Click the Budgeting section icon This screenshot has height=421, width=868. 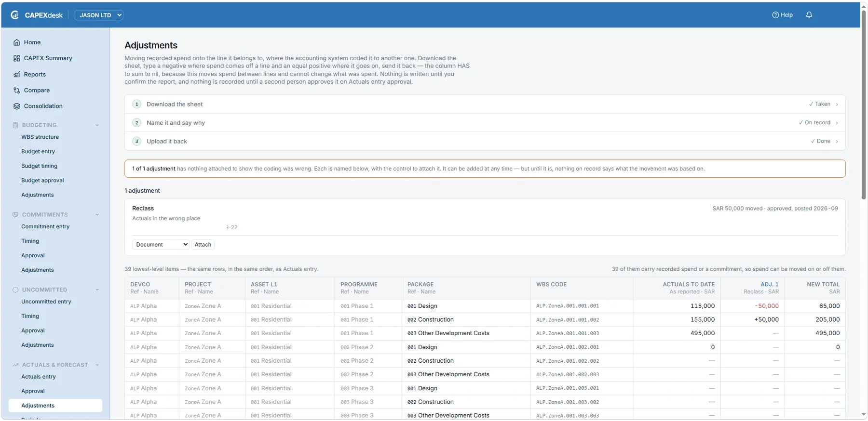(15, 125)
